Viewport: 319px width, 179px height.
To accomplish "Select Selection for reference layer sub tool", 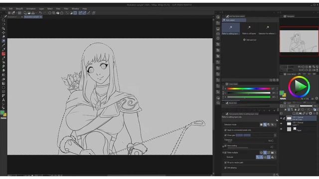I will (x=267, y=29).
